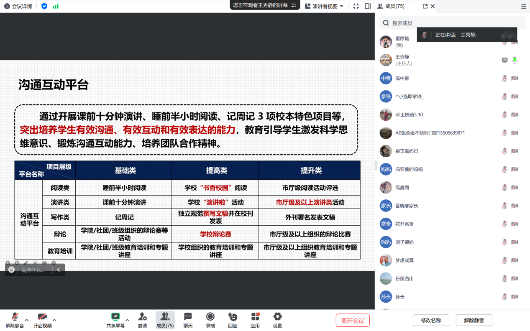The height and width of the screenshot is (331, 530).
Task: Expand audio options arrow beside 解除静音
Action: [27, 320]
